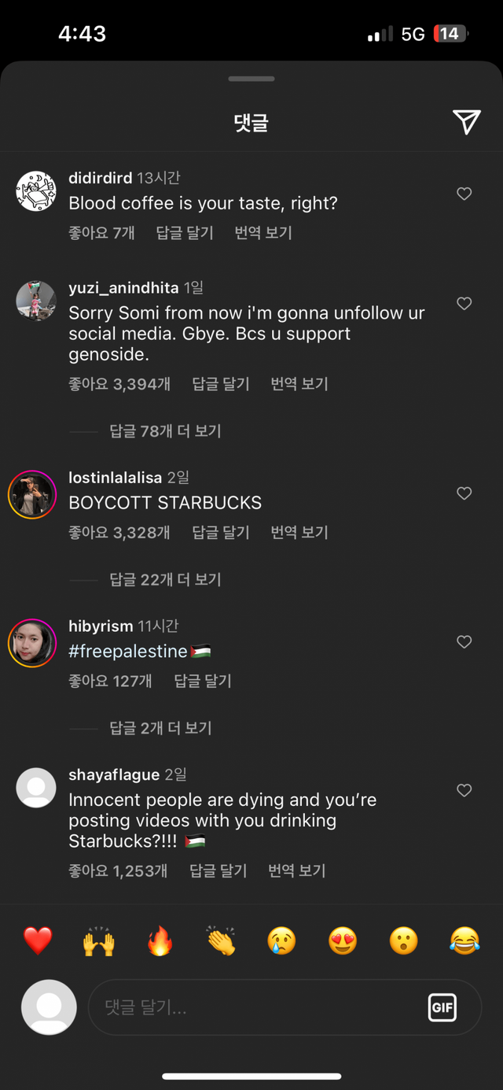The width and height of the screenshot is (503, 1090).
Task: Heart the #freepalestine comment
Action: click(x=464, y=642)
